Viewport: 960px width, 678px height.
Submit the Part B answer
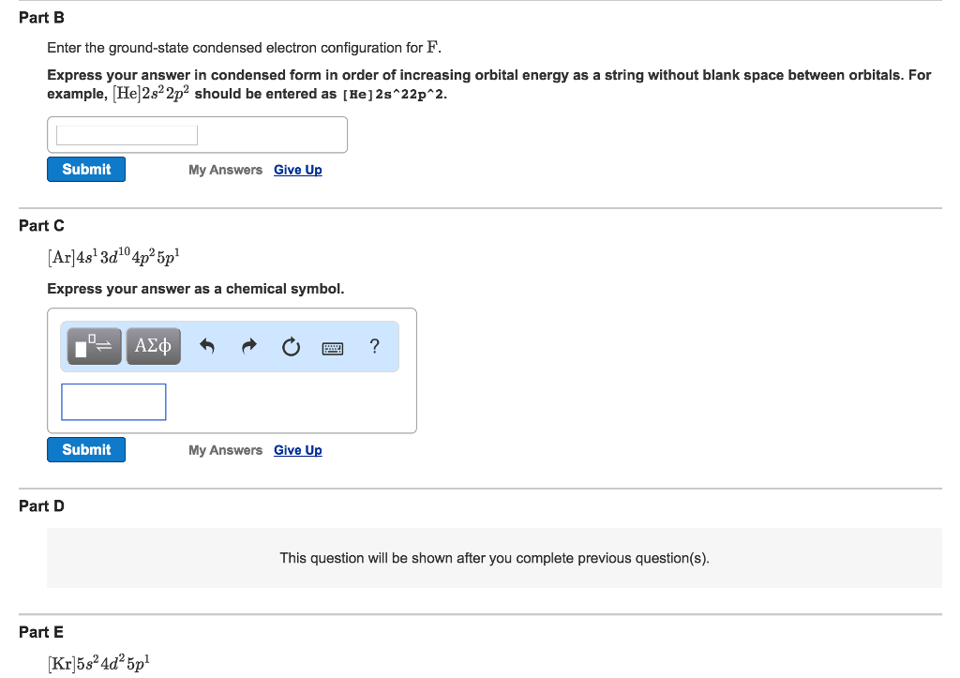tap(86, 170)
